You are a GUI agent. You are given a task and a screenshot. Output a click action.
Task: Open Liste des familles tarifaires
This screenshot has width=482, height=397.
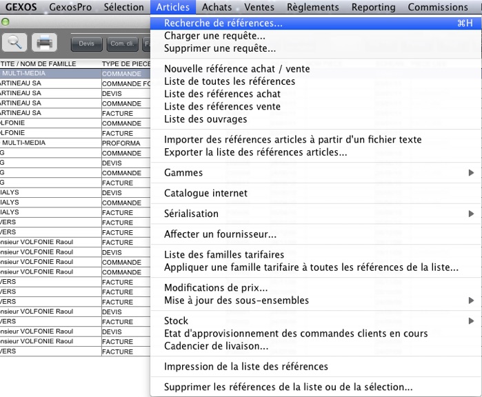316,254
